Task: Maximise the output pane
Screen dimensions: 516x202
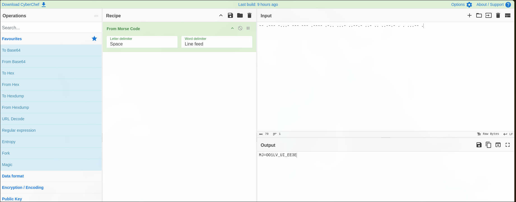Action: pos(507,145)
